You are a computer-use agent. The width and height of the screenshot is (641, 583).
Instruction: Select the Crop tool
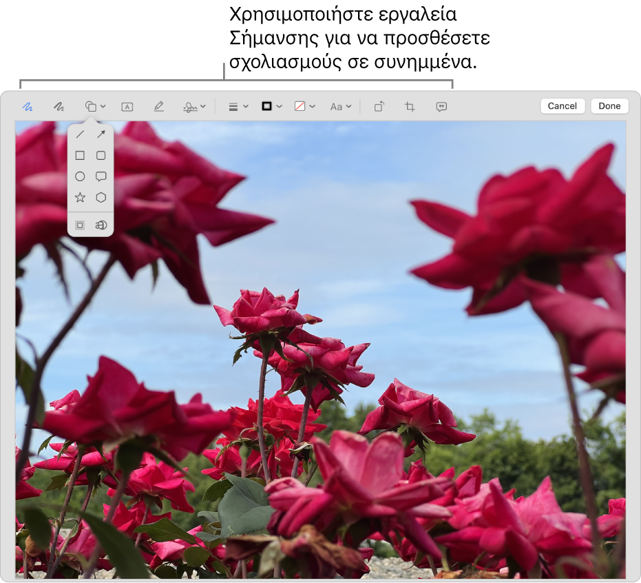(x=410, y=107)
